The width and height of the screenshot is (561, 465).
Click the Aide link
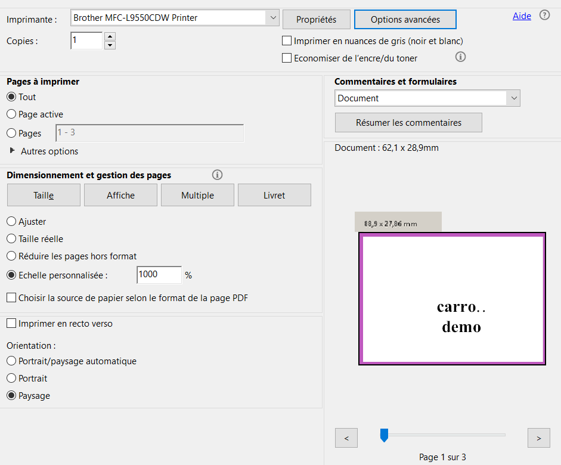(x=522, y=16)
